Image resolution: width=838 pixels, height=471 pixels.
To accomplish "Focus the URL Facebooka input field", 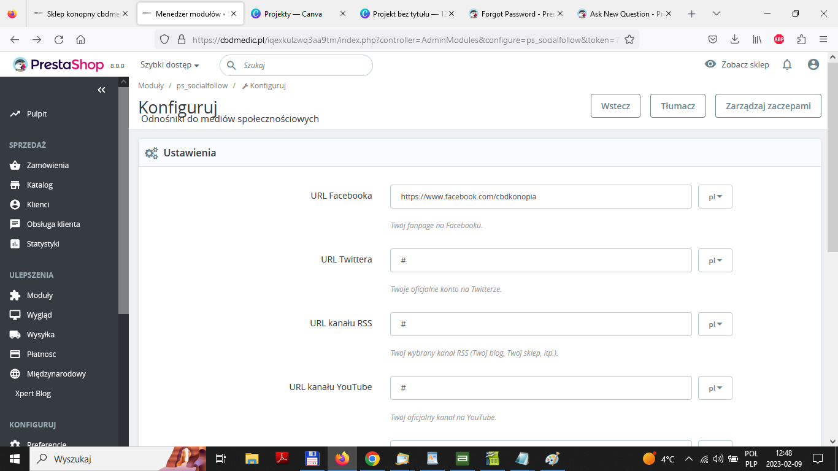I will pos(541,197).
